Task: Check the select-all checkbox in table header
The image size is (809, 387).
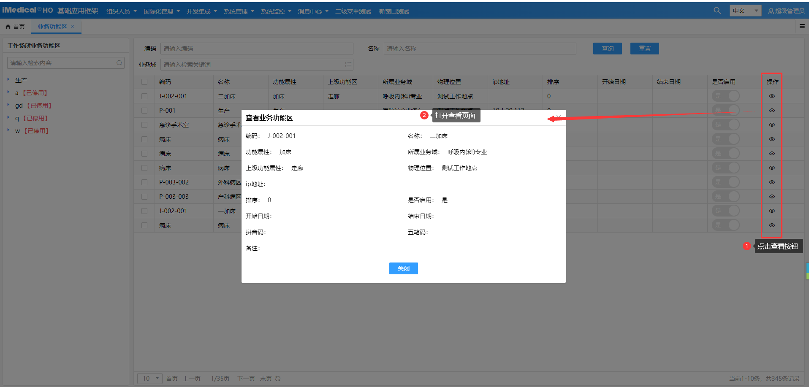Action: (144, 82)
